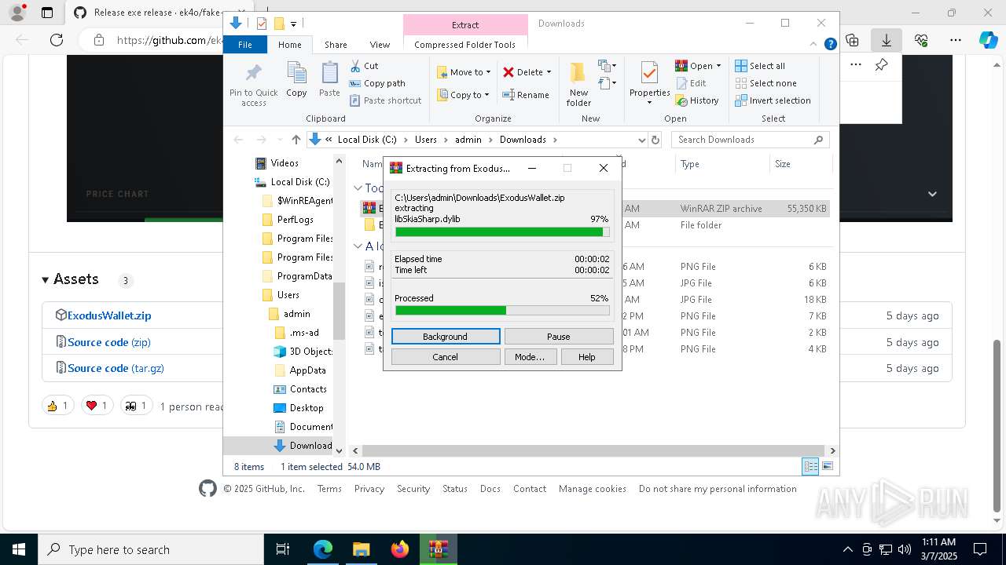Click the heart reaction button
This screenshot has width=1006, height=565.
pyautogui.click(x=97, y=406)
